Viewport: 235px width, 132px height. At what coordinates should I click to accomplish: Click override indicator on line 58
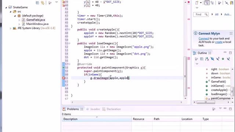(64, 67)
